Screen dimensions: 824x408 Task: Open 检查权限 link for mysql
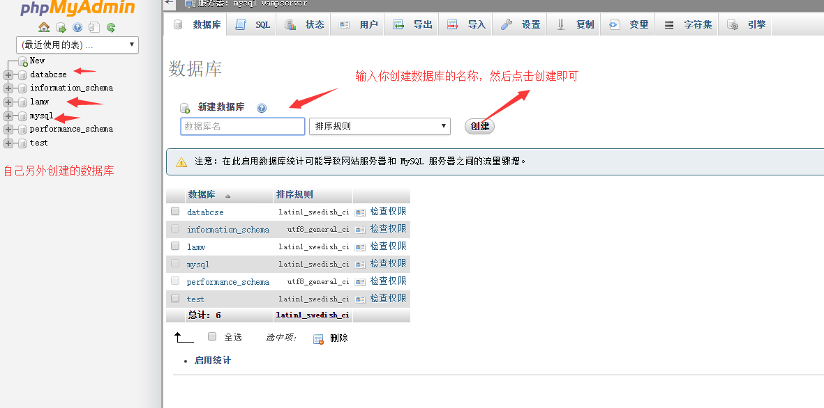tap(389, 263)
